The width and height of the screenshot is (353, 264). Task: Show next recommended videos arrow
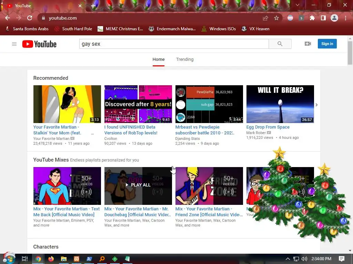316,105
